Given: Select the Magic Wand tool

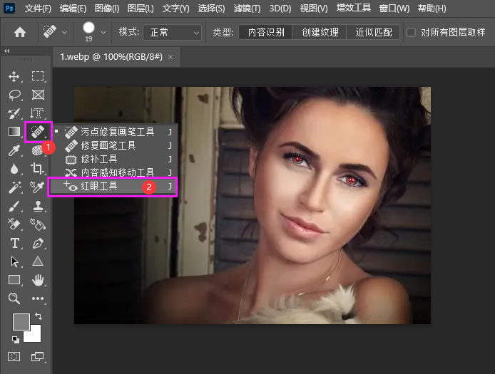Looking at the screenshot, I should [14, 187].
